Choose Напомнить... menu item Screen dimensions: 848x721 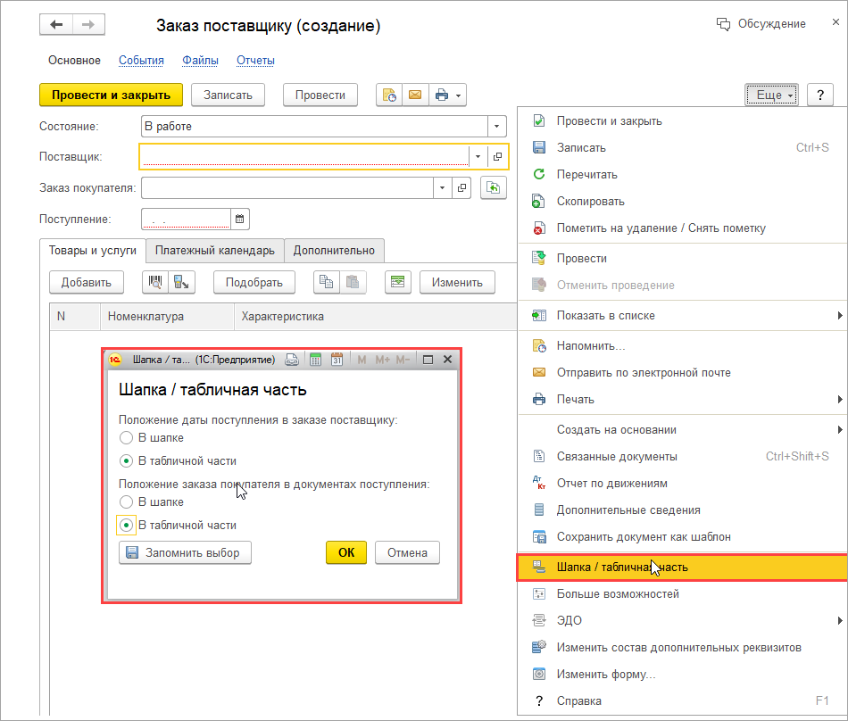pos(683,346)
